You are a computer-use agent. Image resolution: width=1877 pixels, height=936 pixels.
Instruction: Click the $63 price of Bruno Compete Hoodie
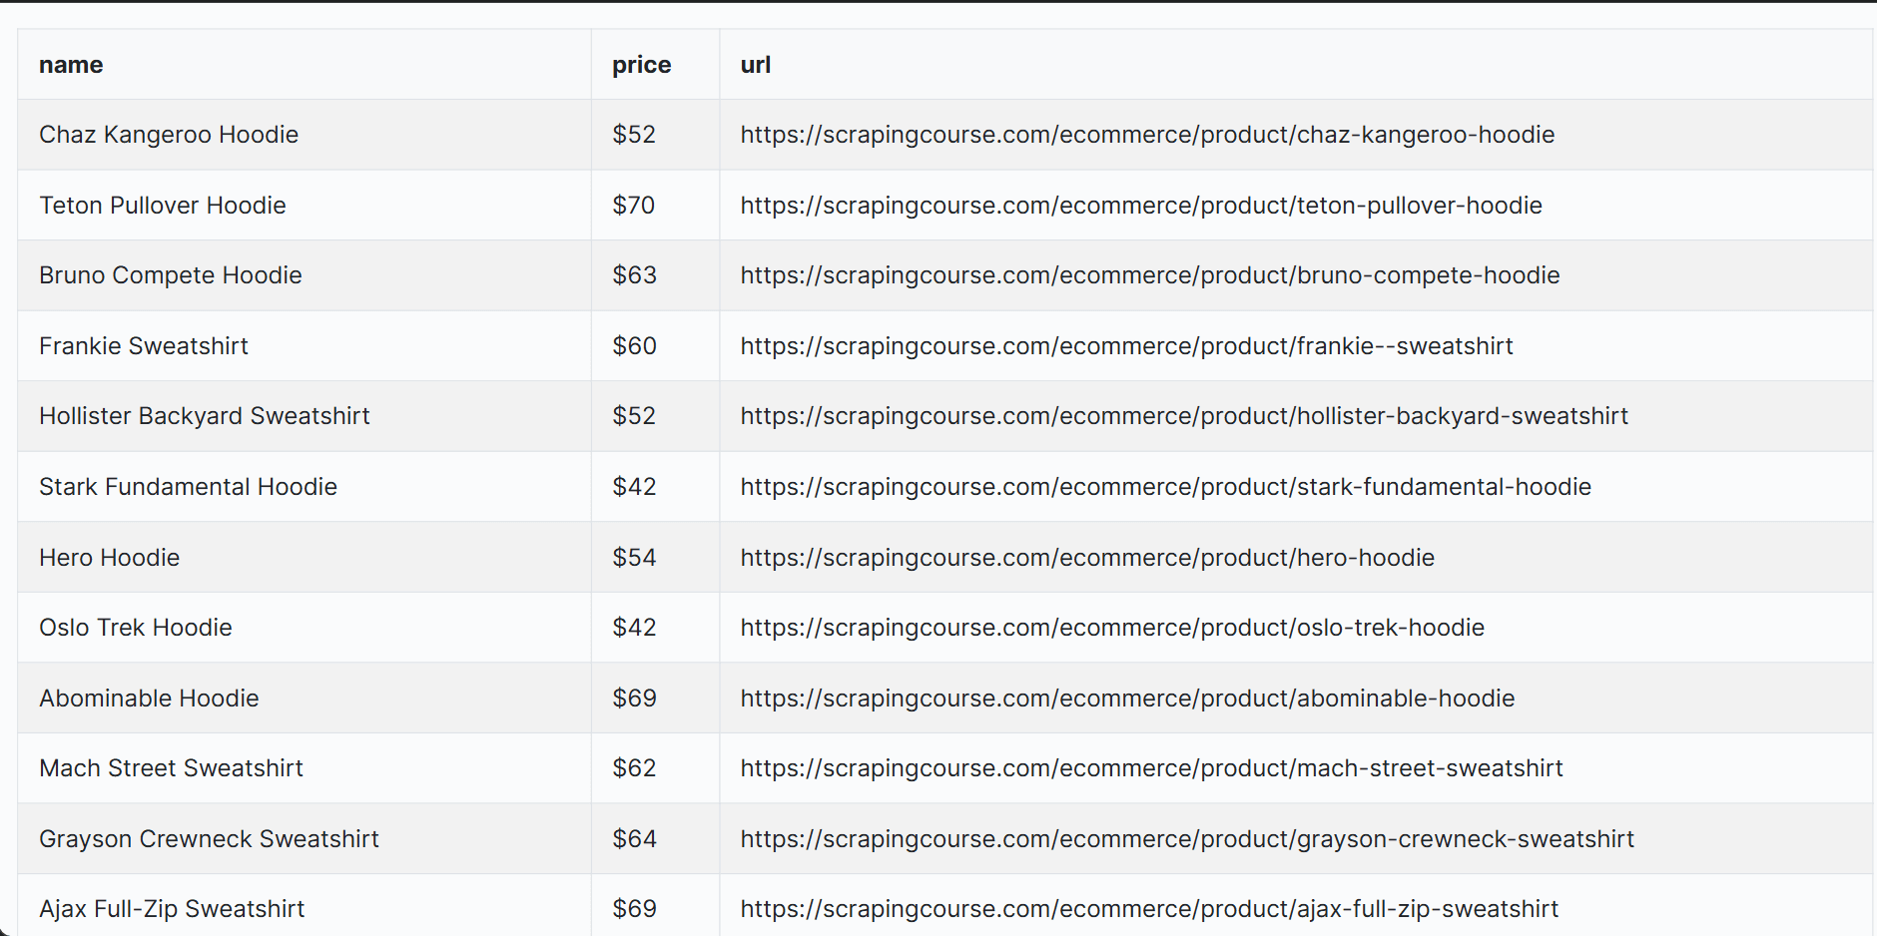(635, 275)
